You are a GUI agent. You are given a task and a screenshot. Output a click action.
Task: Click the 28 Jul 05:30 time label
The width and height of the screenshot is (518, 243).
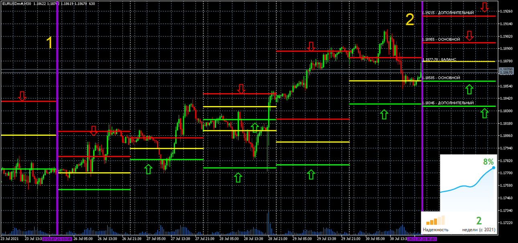[229, 239]
